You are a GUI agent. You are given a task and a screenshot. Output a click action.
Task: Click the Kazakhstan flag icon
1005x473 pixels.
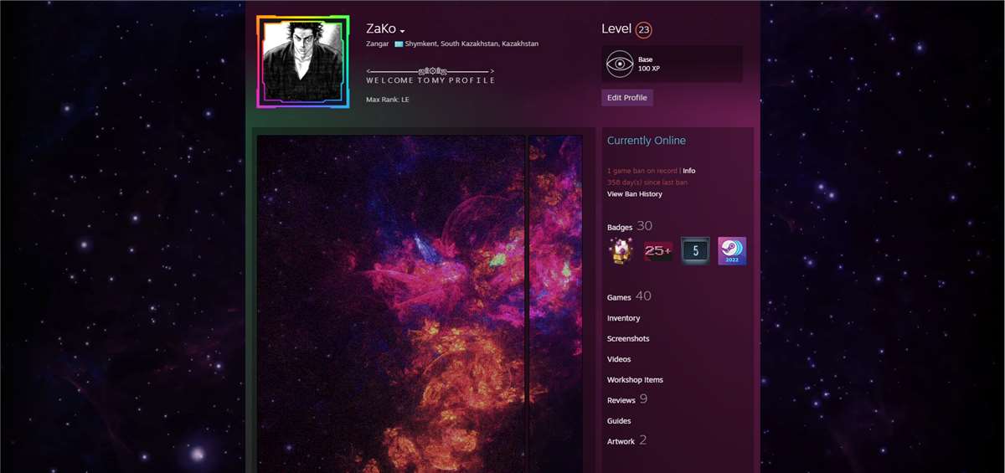tap(399, 44)
